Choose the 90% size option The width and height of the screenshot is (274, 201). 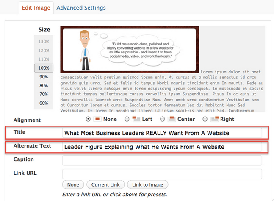(44, 77)
